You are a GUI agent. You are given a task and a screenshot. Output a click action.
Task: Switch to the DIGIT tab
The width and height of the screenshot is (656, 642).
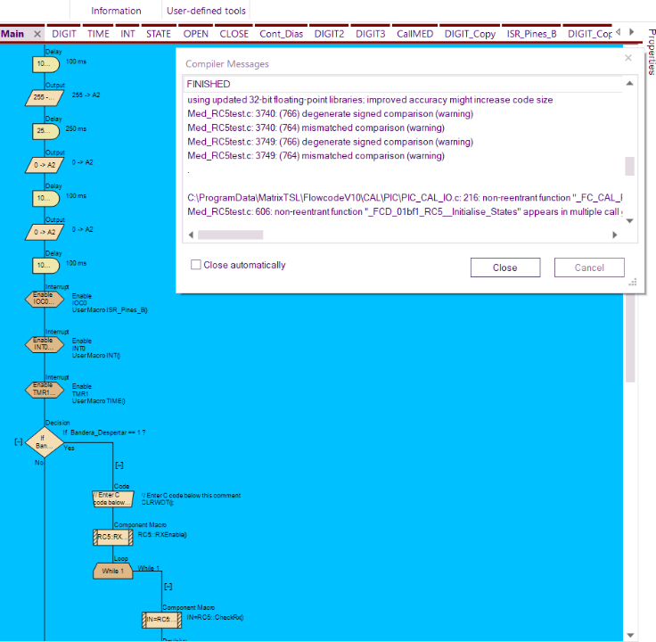[x=64, y=34]
